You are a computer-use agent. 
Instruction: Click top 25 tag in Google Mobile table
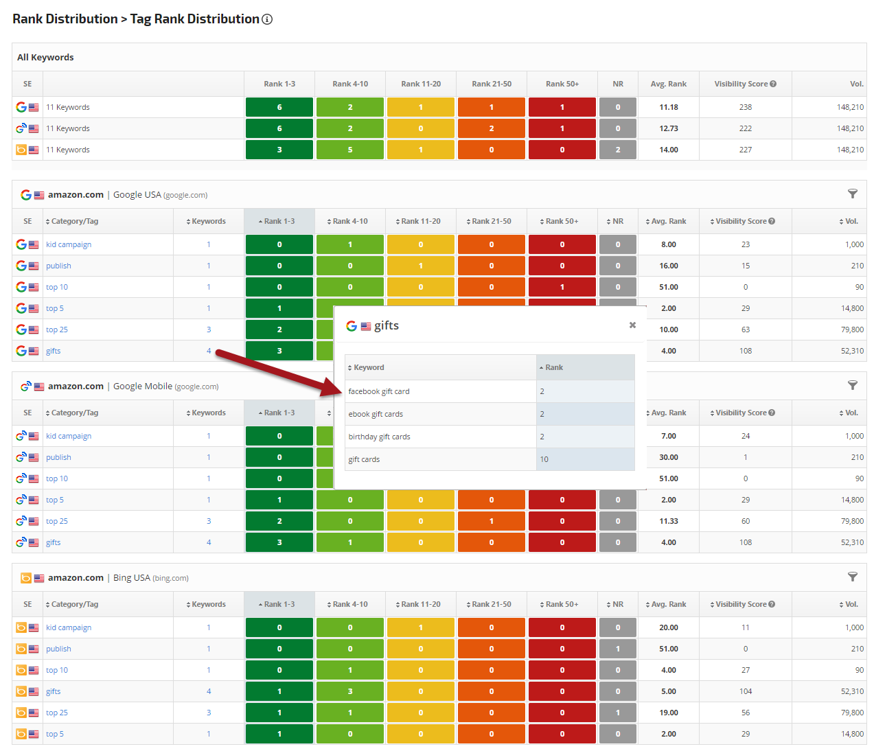pos(57,521)
